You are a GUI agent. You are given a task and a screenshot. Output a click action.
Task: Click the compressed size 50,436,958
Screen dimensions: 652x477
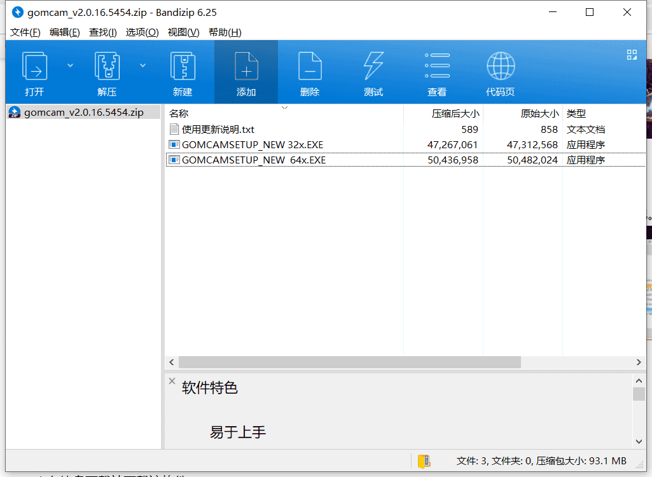(453, 160)
